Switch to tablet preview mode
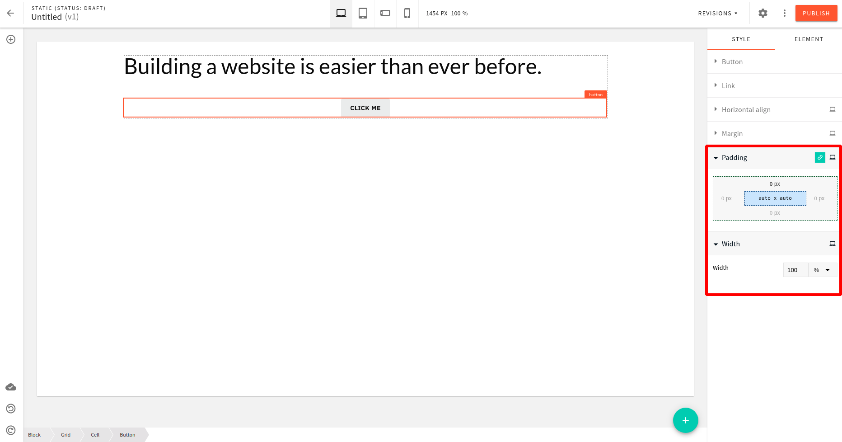The image size is (842, 442). (x=363, y=13)
